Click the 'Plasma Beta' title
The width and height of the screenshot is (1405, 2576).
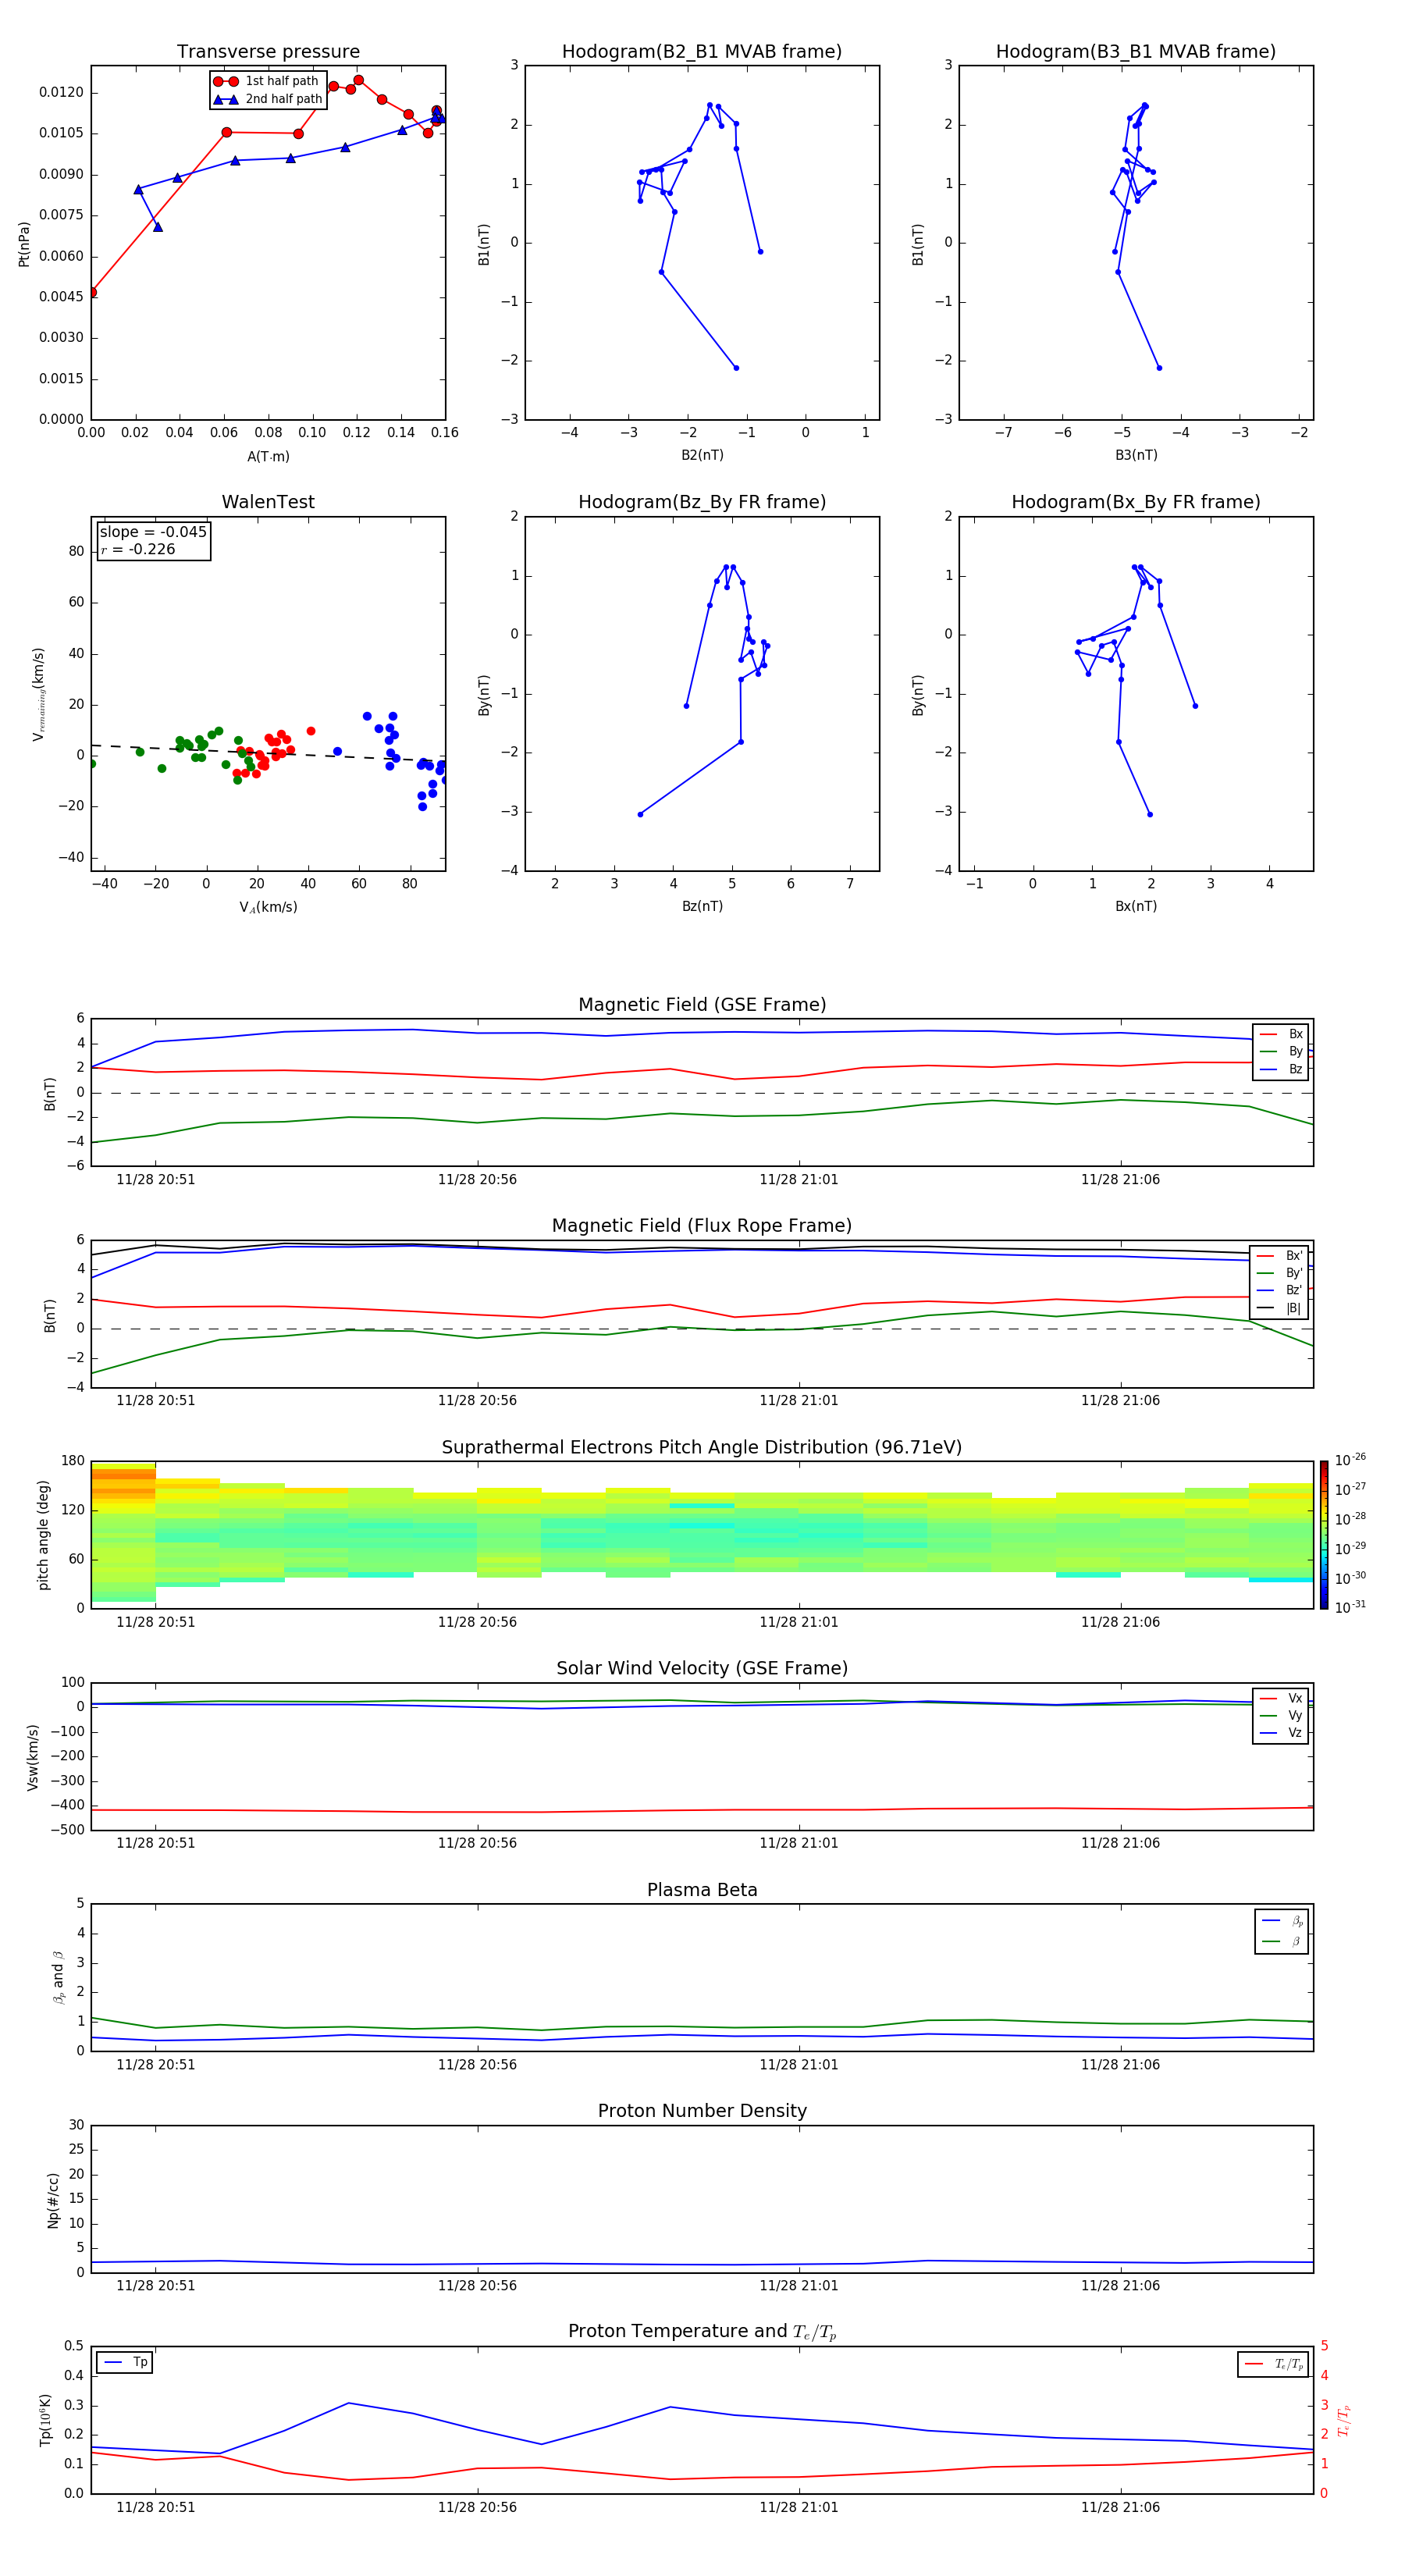click(x=702, y=1890)
